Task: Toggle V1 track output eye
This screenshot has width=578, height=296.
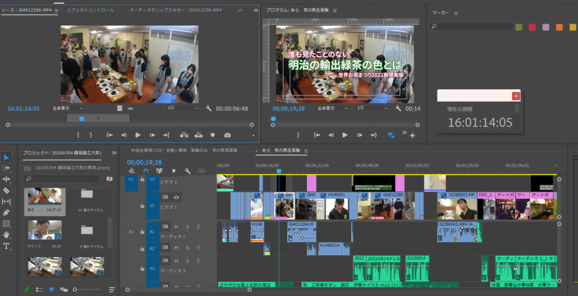Action: coord(176,198)
